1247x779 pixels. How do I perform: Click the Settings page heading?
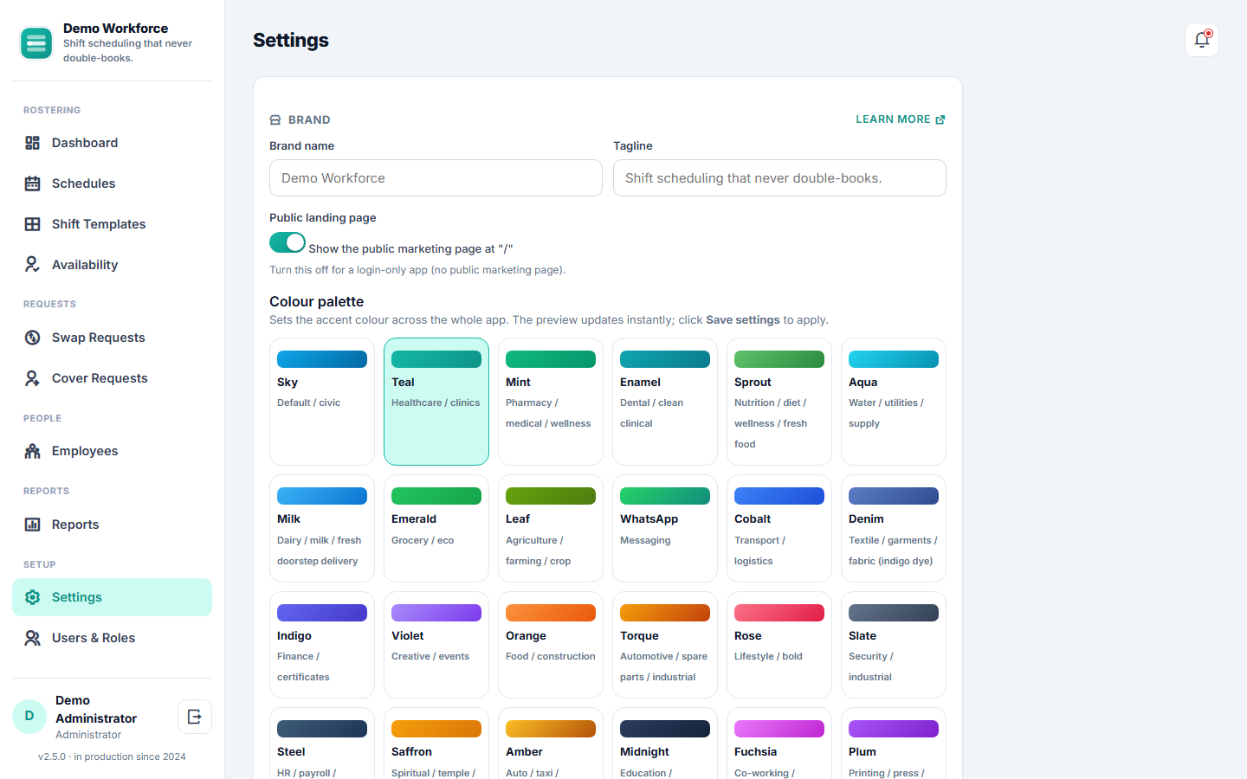[x=291, y=41]
